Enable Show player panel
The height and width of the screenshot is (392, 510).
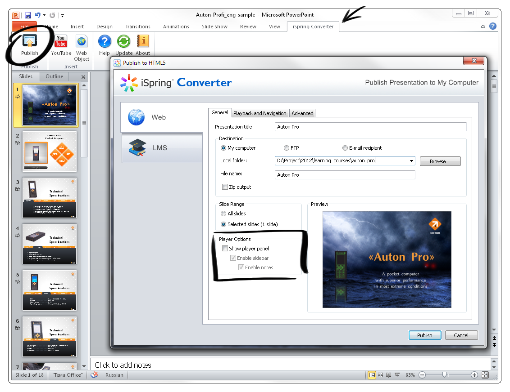pyautogui.click(x=225, y=249)
